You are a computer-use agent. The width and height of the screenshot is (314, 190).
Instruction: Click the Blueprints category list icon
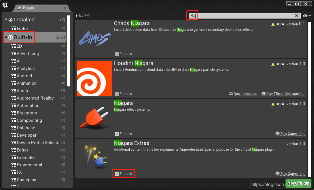point(13,113)
